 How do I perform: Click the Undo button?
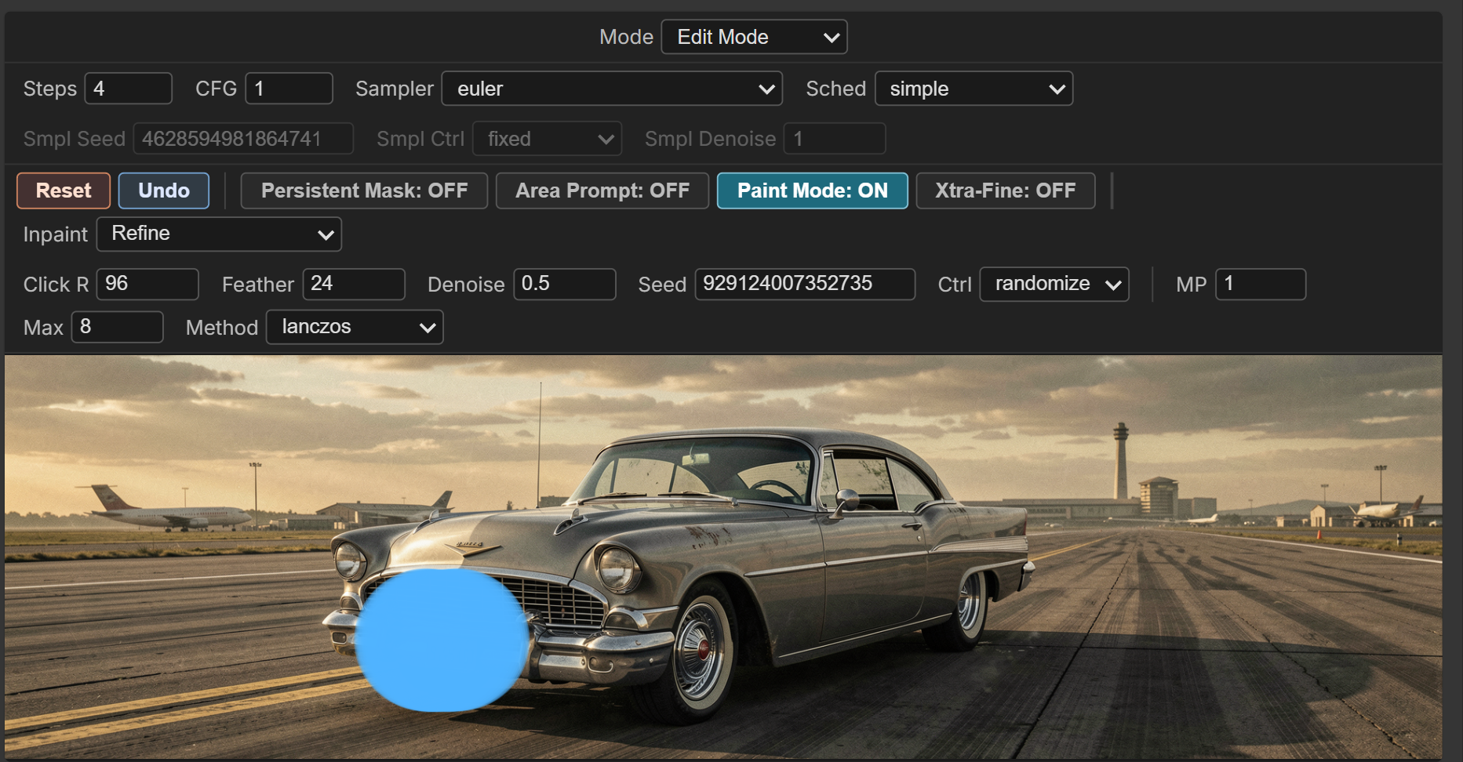pyautogui.click(x=164, y=190)
